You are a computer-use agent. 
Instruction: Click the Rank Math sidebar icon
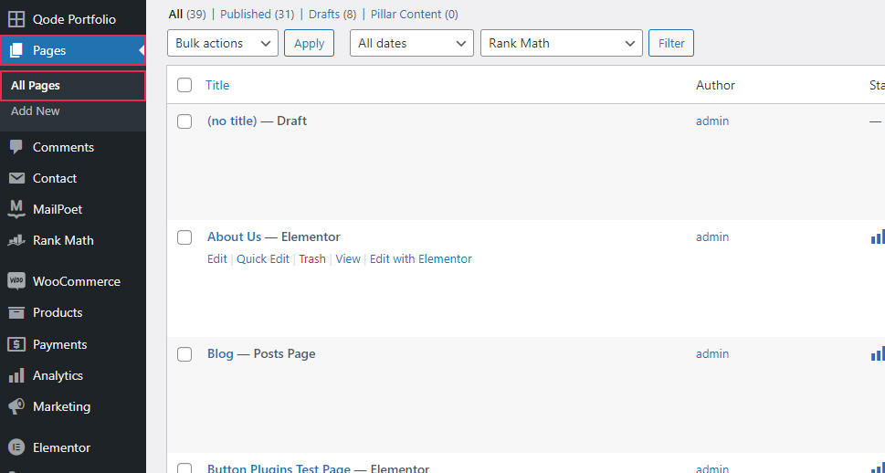16,241
